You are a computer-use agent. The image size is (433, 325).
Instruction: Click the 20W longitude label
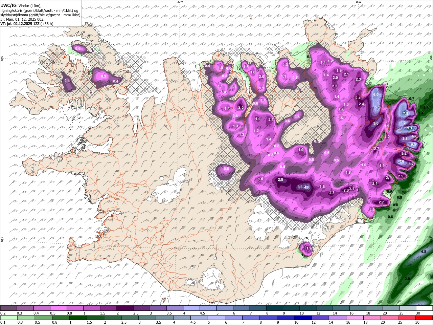point(180,2)
